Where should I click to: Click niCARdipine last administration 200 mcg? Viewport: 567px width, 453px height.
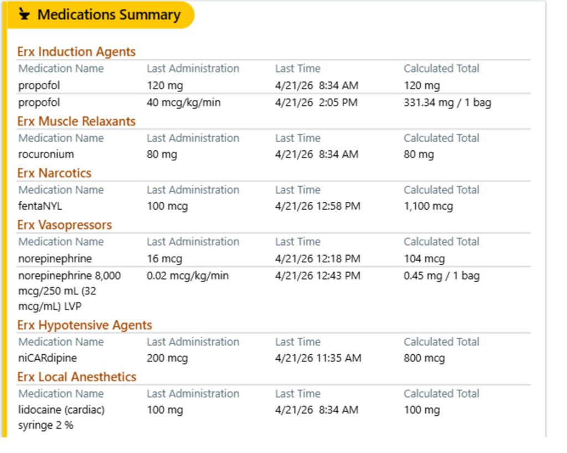click(167, 359)
